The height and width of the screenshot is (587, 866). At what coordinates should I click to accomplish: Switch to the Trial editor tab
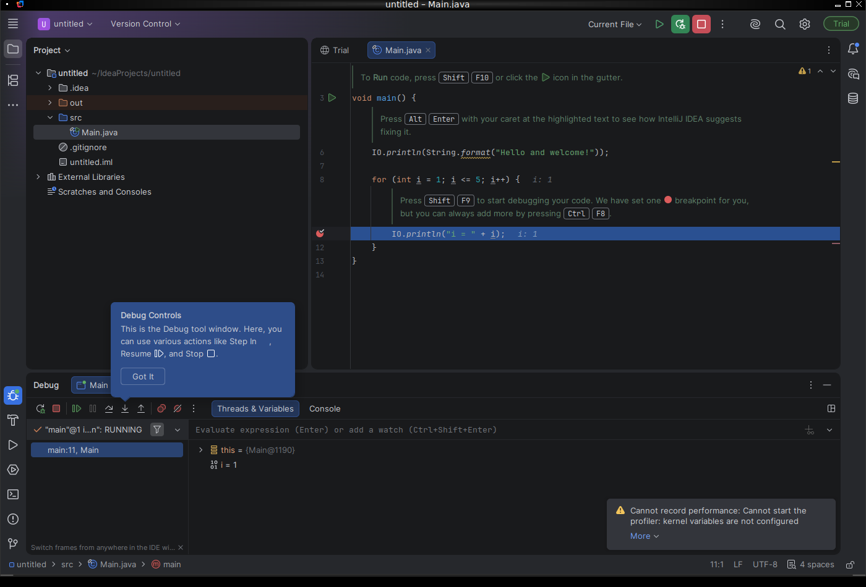click(335, 50)
